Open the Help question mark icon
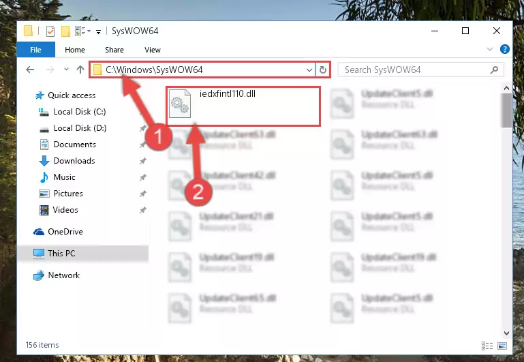Image resolution: width=524 pixels, height=362 pixels. 505,50
